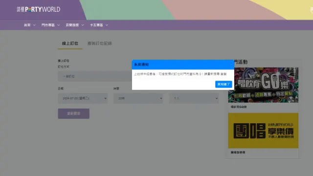Open the 門市專區 navigation menu item
313x176 pixels.
click(48, 25)
